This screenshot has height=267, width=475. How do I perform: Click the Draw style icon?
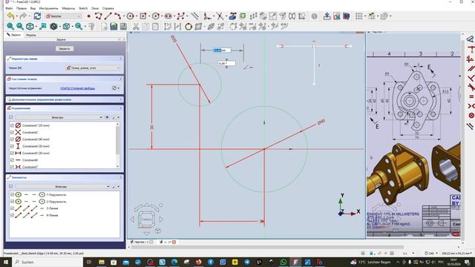[53, 27]
